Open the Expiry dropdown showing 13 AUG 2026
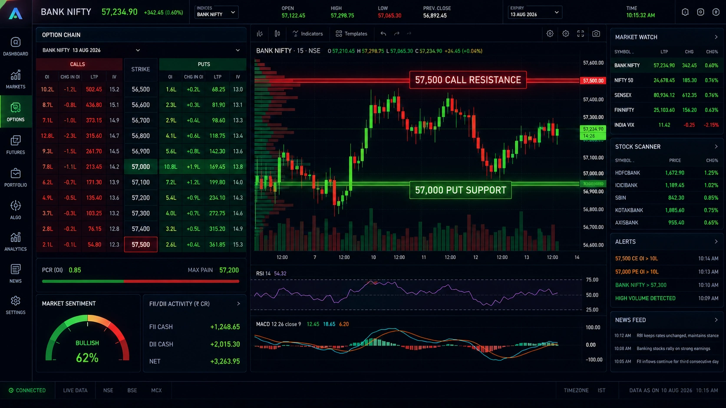Viewport: 726px width, 408px height. (x=535, y=12)
